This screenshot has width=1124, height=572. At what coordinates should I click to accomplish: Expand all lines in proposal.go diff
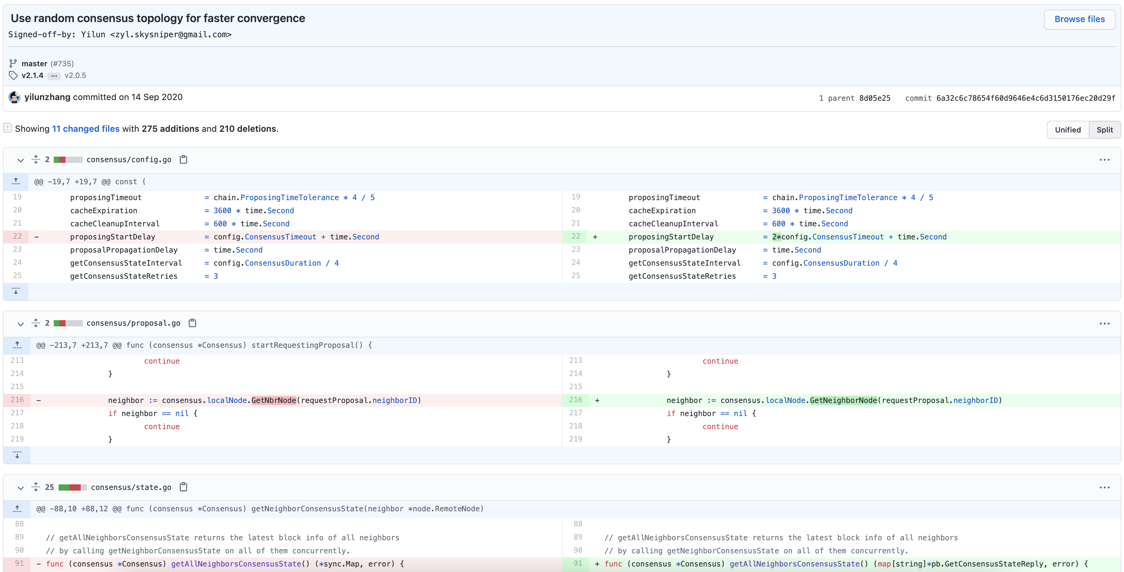click(x=36, y=323)
